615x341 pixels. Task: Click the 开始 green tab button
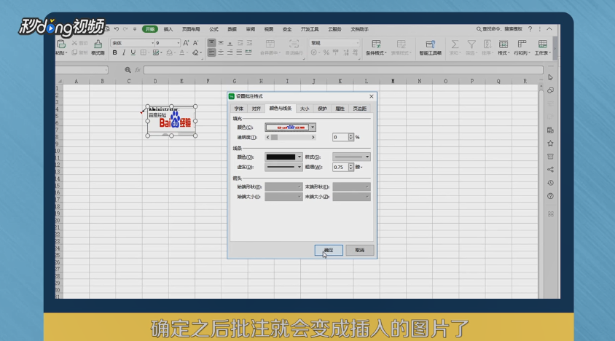(x=150, y=29)
